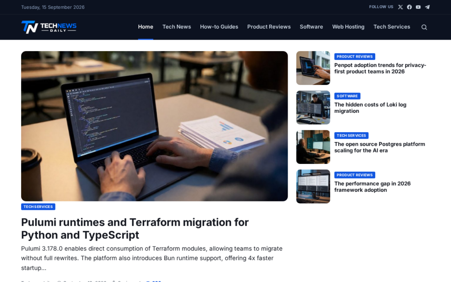Screen dimensions: 451x282
Task: Open the Tech Services menu item
Action: [x=392, y=27]
